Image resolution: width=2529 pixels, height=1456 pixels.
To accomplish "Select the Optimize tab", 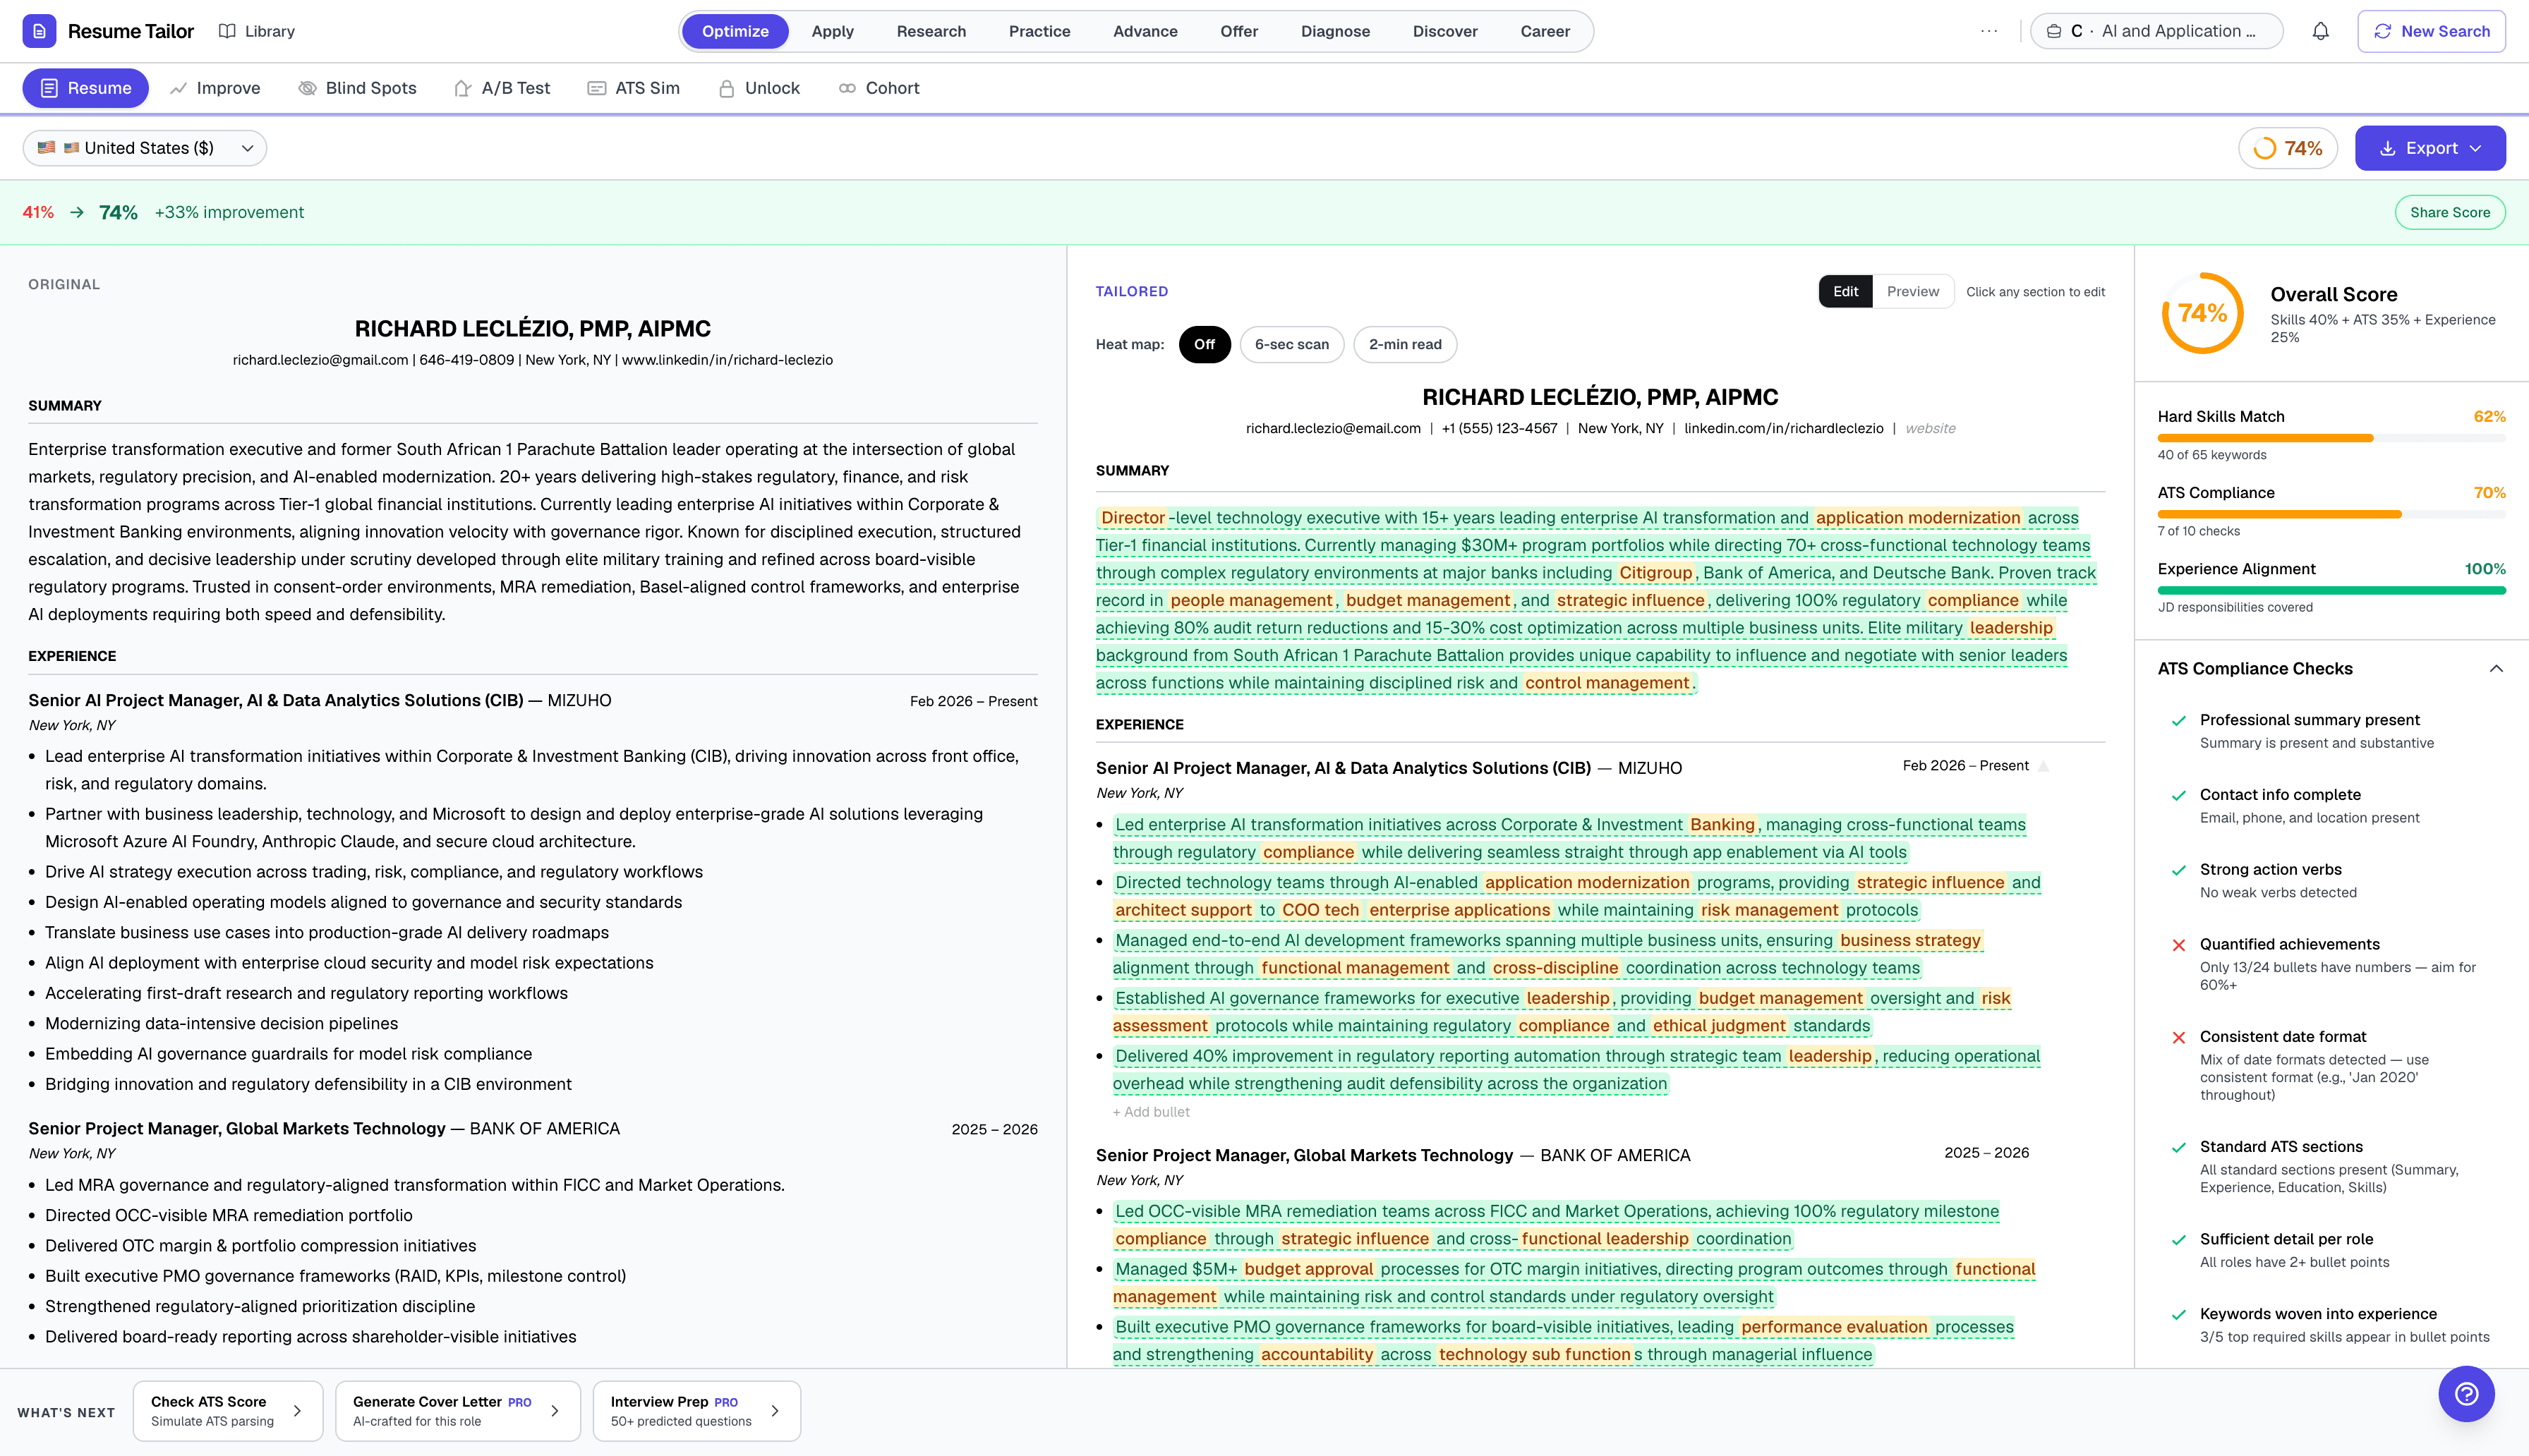I will [735, 31].
